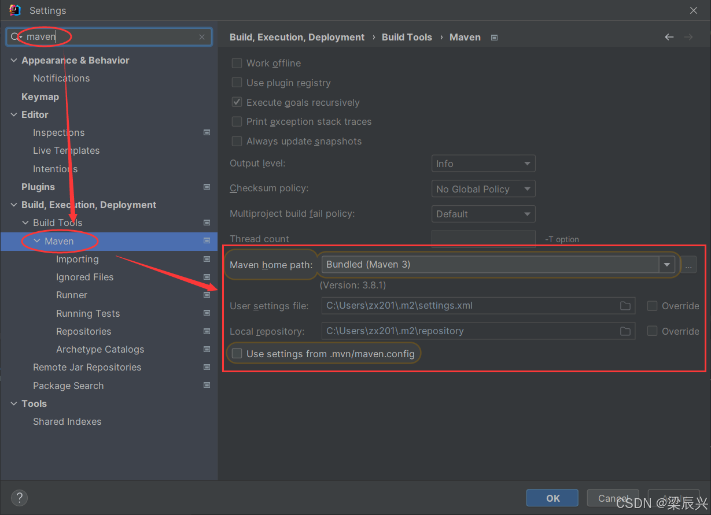Go back with left arrow
This screenshot has width=711, height=515.
[669, 37]
